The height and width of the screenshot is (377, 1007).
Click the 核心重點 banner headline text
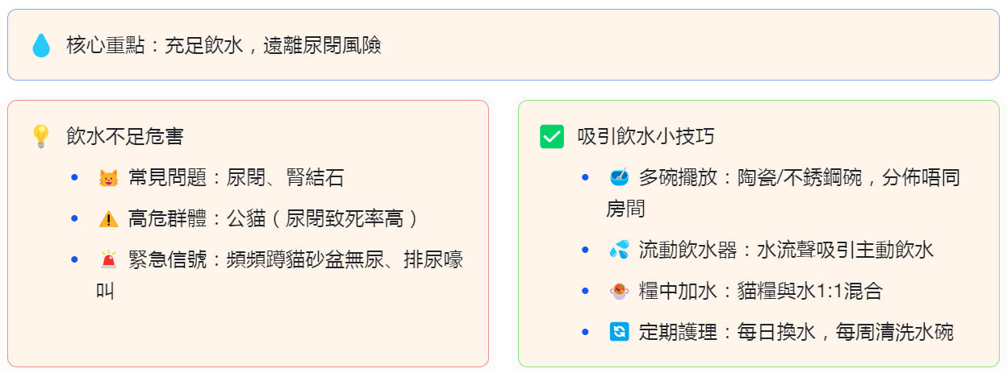(224, 45)
